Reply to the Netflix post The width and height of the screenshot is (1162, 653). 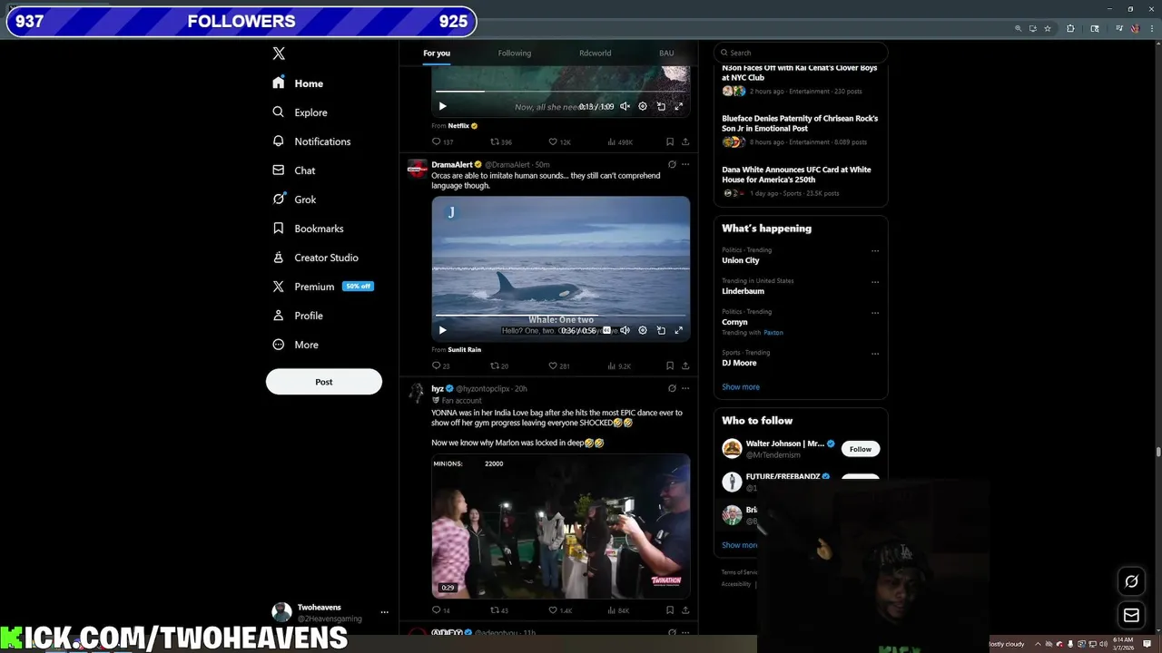pos(442,141)
